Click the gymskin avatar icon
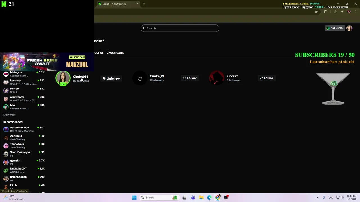The image size is (360, 202). (6, 162)
